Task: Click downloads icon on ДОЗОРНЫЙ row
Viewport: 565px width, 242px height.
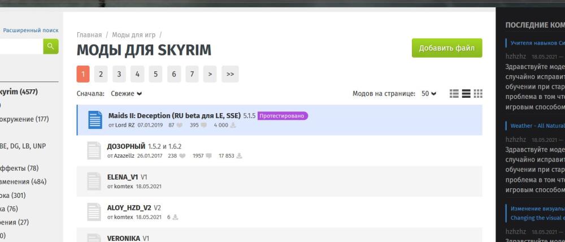Action: tap(239, 156)
